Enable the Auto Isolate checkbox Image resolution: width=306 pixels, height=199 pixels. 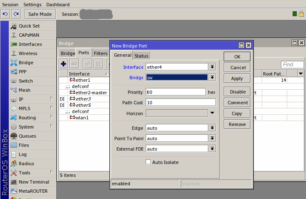pos(148,162)
